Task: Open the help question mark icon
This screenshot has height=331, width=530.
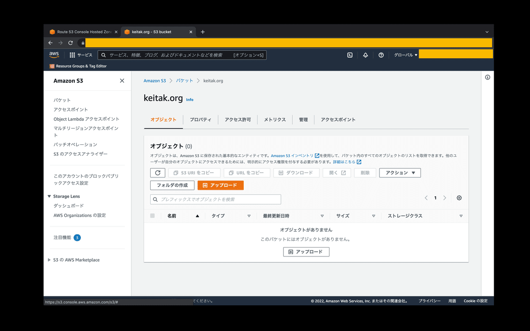Action: coord(381,55)
